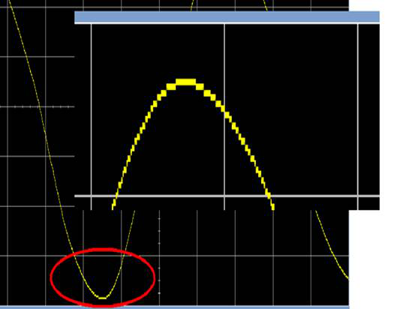
Task: Click the red ellipse annotation outline
Action: tap(103, 277)
